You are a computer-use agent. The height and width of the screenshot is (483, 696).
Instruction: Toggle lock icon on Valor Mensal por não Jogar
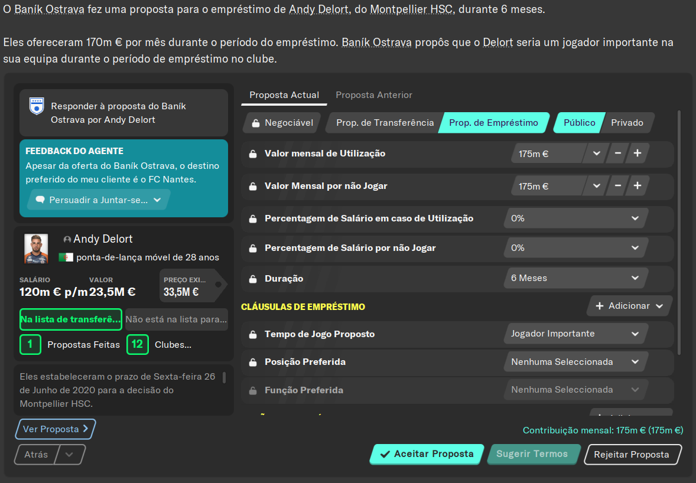(253, 186)
